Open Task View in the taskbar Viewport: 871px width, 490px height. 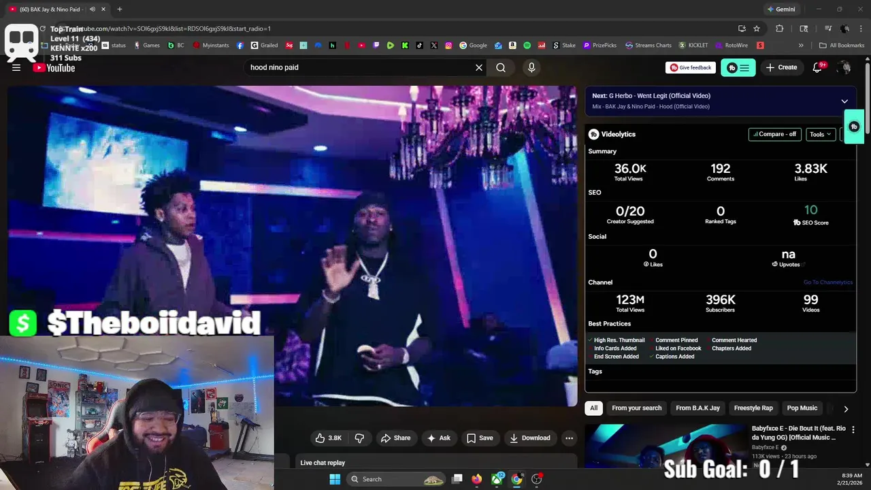click(x=457, y=479)
